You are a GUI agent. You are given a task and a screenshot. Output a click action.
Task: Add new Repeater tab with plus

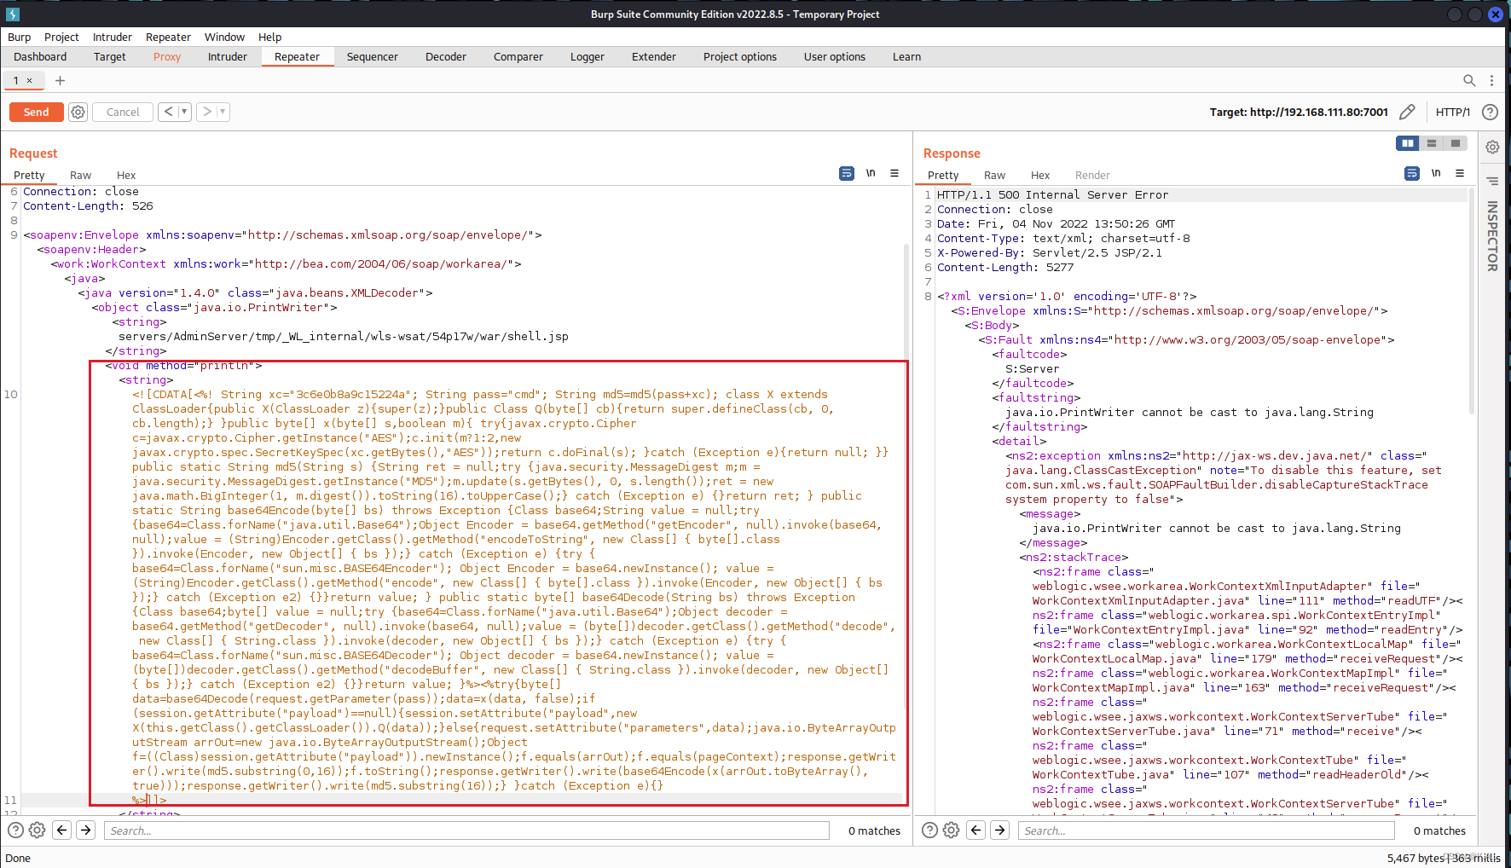[x=60, y=80]
